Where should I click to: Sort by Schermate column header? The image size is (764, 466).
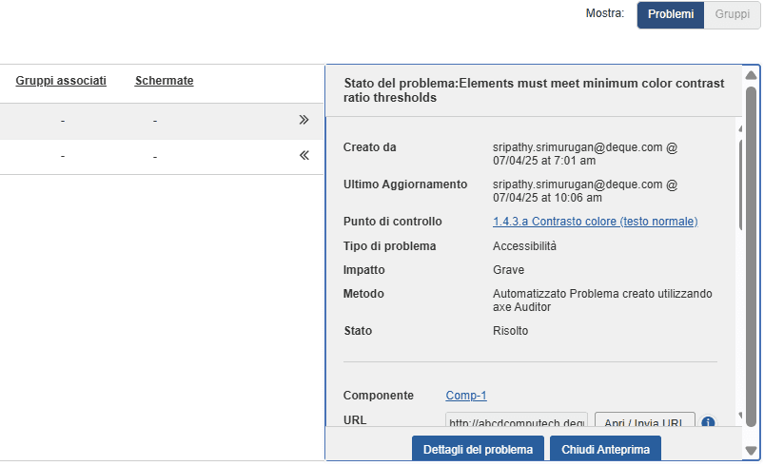click(164, 81)
